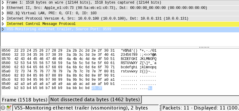The image size is (239, 111).
Task: Click hex byte b2 at offset 05e0
Action: pos(16,88)
